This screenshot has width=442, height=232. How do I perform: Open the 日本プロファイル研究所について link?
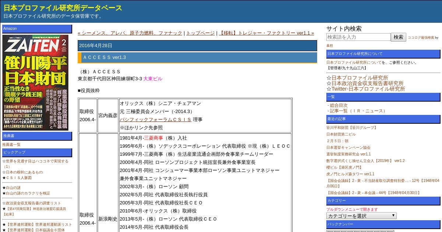354,63
